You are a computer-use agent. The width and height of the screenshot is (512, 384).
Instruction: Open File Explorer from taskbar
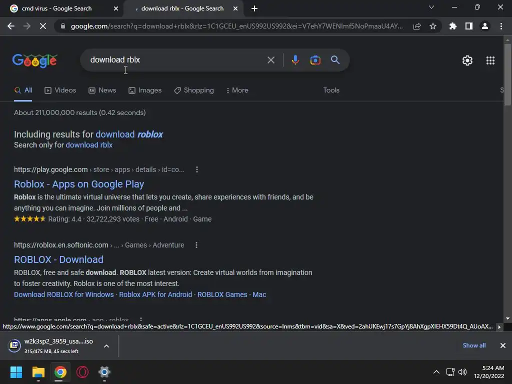pos(38,372)
